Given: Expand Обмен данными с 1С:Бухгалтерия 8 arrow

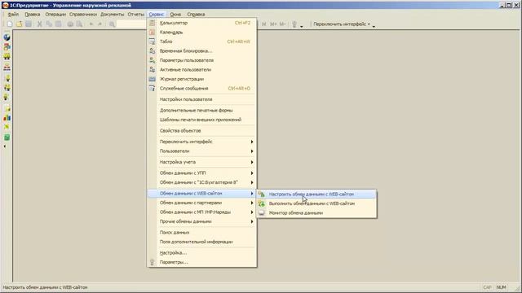Looking at the screenshot, I should click(x=252, y=182).
